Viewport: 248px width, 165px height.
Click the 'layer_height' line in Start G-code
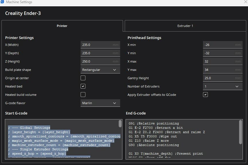click(x=39, y=132)
